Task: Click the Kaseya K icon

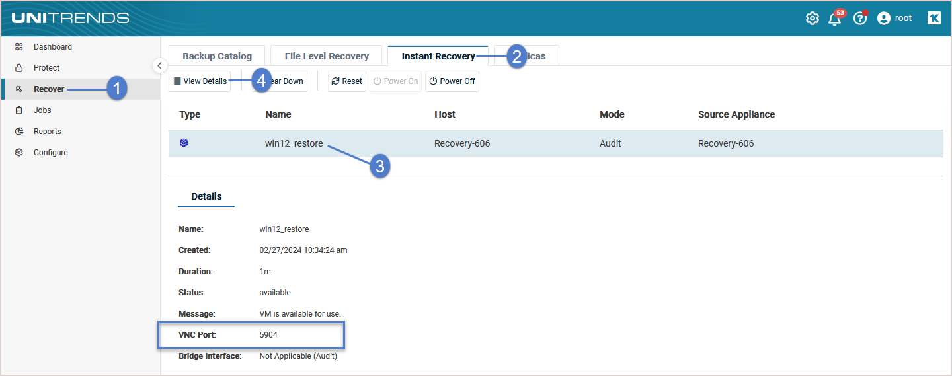Action: pyautogui.click(x=933, y=19)
